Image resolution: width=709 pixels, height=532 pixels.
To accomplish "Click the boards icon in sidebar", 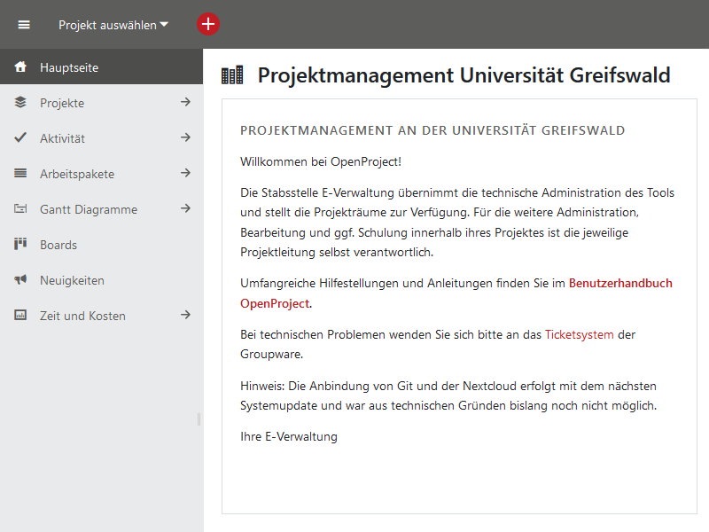I will 20,244.
